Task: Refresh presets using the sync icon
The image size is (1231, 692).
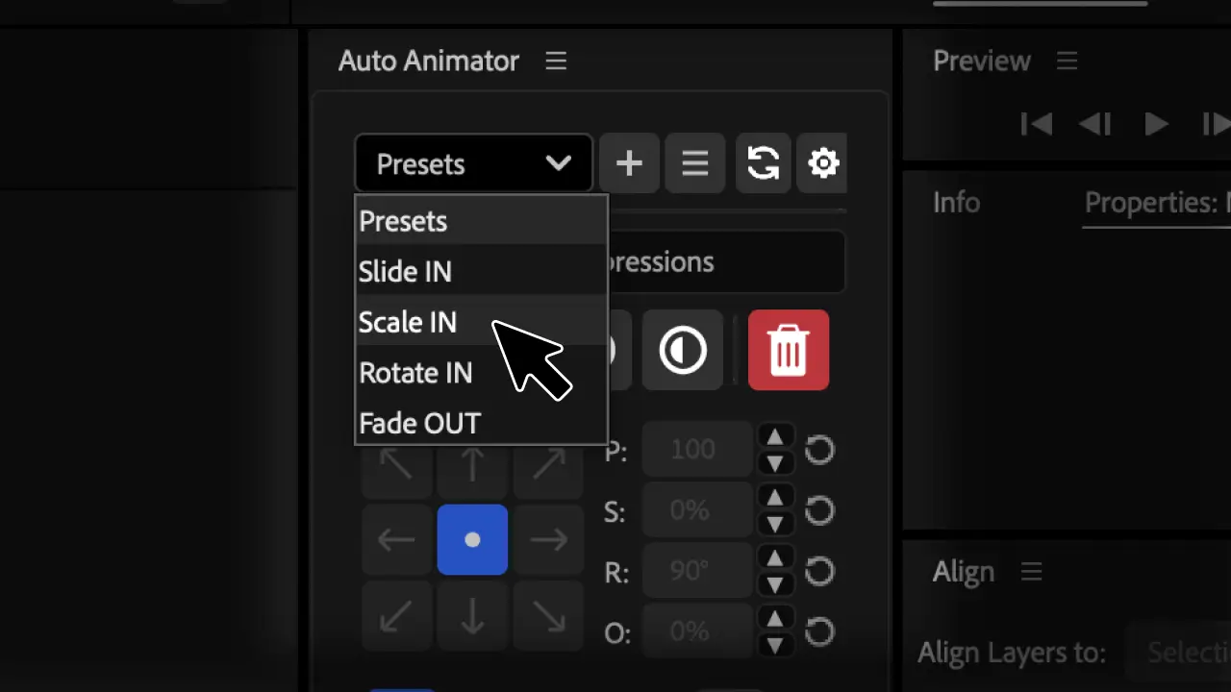Action: pos(763,163)
